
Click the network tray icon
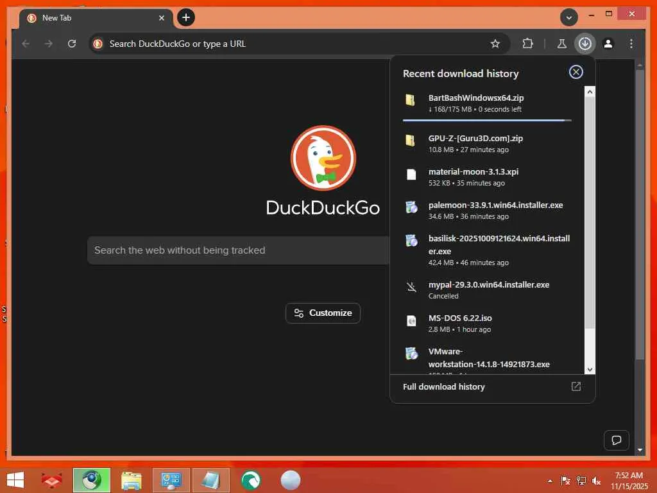tap(581, 481)
